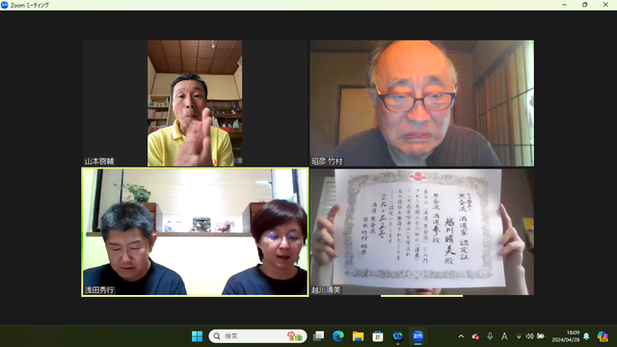Screen dimensions: 617x347
Task: Open Copilot icon in the taskbar
Action: pos(603,336)
